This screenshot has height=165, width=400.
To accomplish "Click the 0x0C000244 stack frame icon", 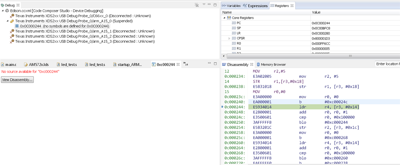I will (x=17, y=26).
